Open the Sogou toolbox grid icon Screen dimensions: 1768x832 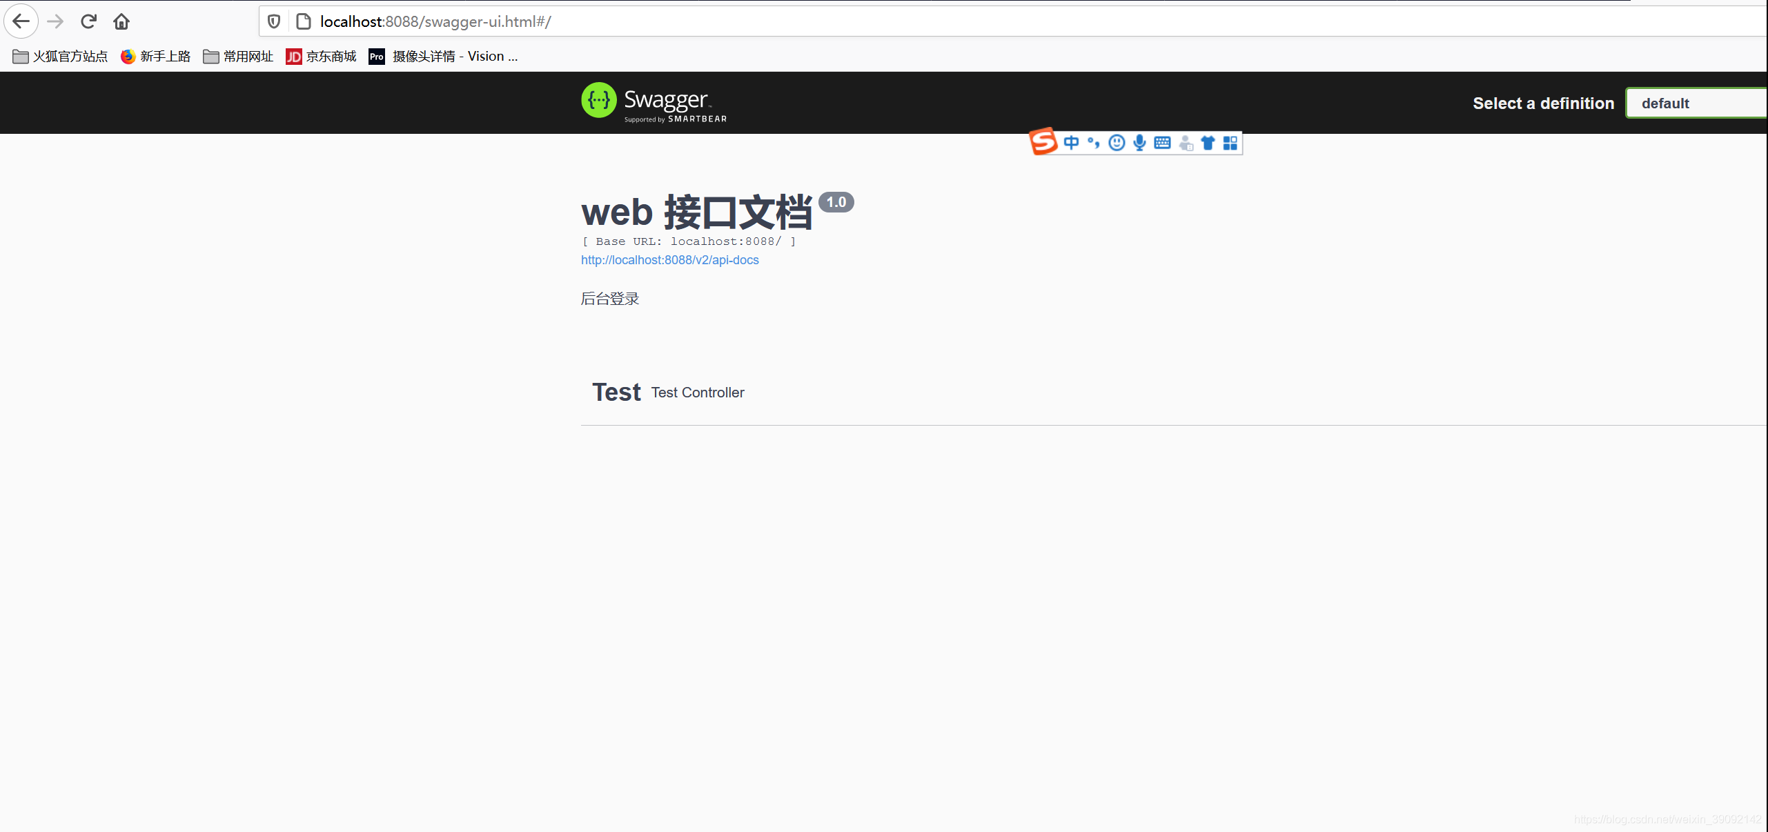click(1231, 143)
